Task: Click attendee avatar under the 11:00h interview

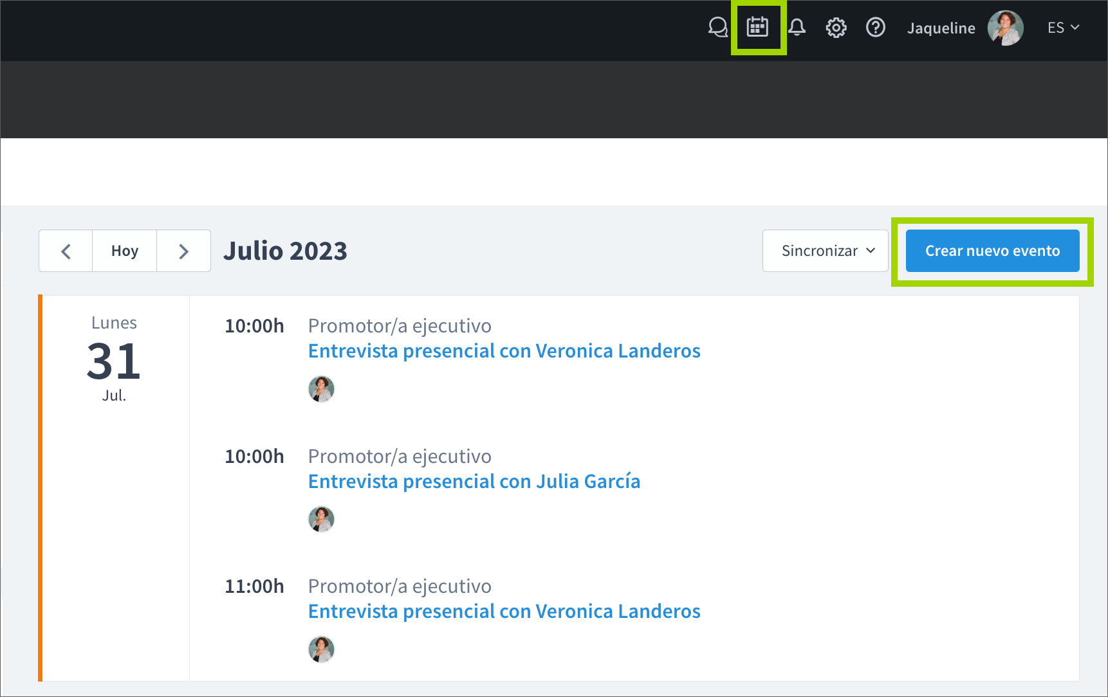Action: coord(321,649)
